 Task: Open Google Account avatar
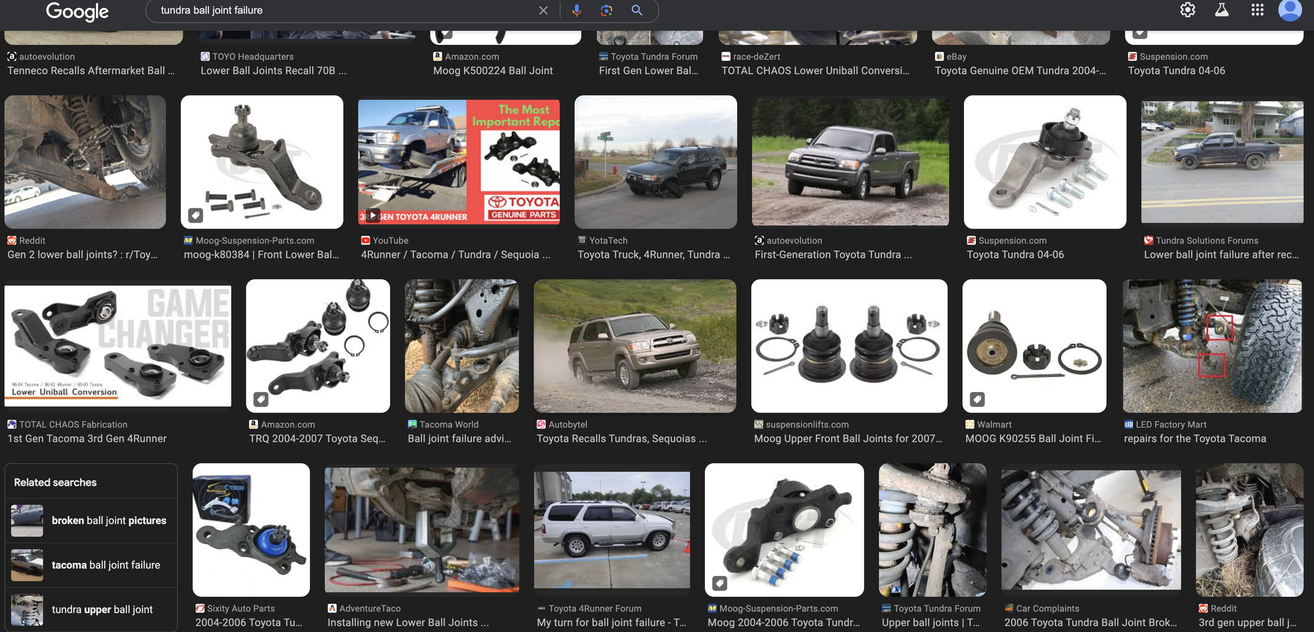pos(1290,10)
